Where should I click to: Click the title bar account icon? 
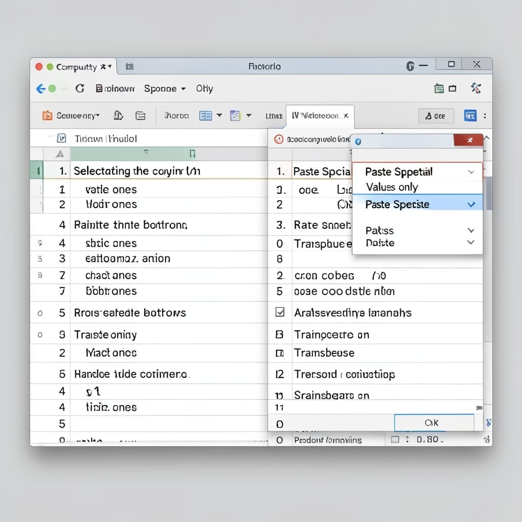(x=410, y=66)
